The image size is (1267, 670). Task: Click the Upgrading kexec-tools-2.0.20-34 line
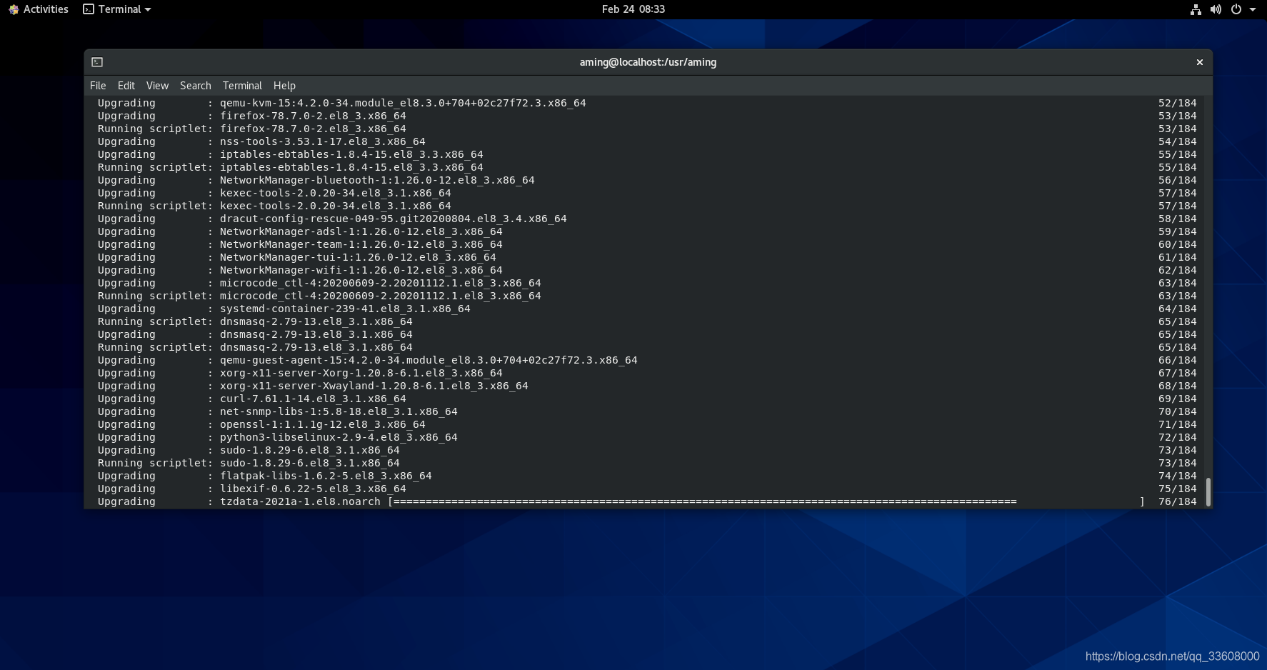click(647, 194)
